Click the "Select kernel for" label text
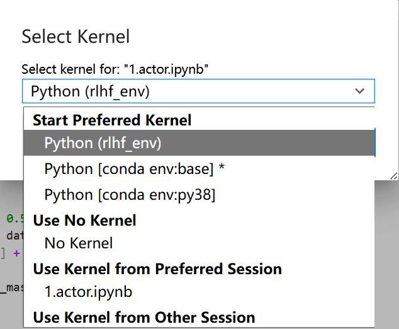 pos(115,69)
